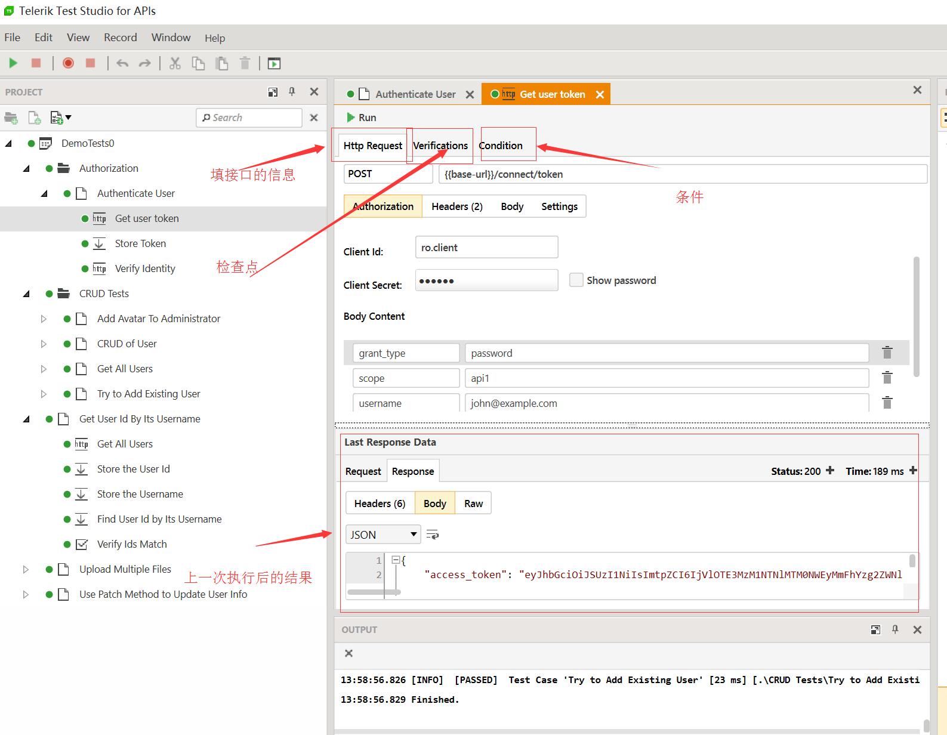Open the request Settings tab
Screen dimensions: 947x735
pyautogui.click(x=559, y=206)
